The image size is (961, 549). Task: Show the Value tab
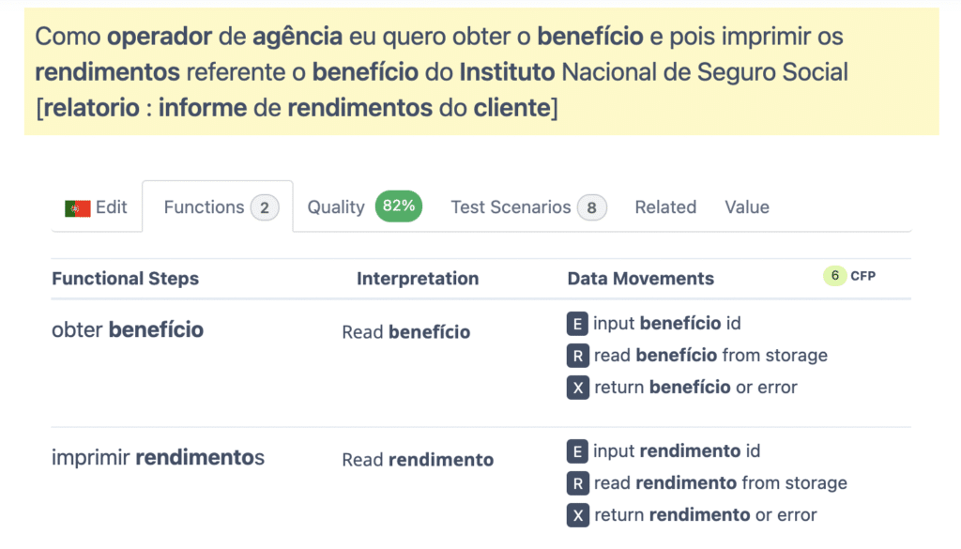[x=747, y=207]
